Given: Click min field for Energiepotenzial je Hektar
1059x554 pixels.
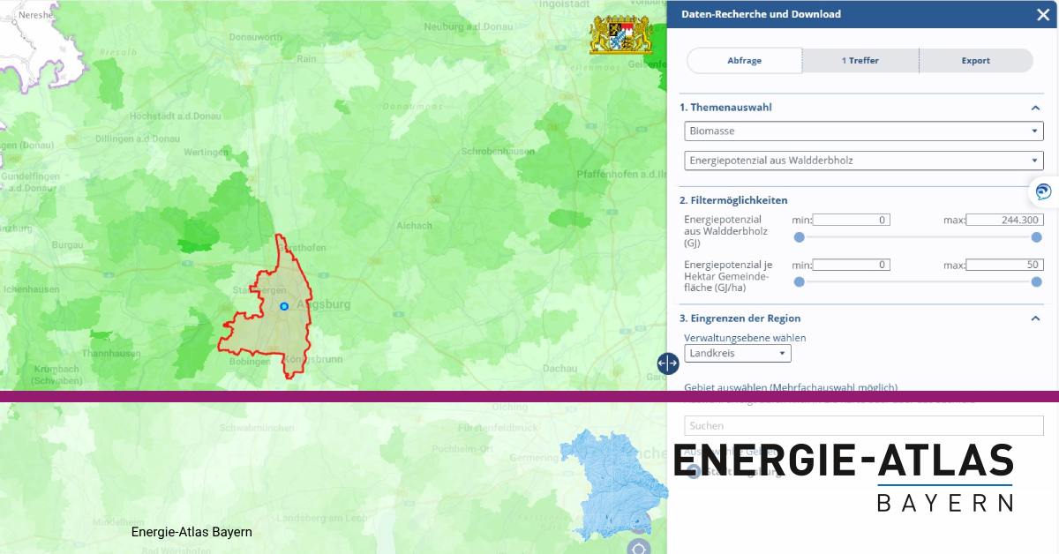Looking at the screenshot, I should coord(852,265).
